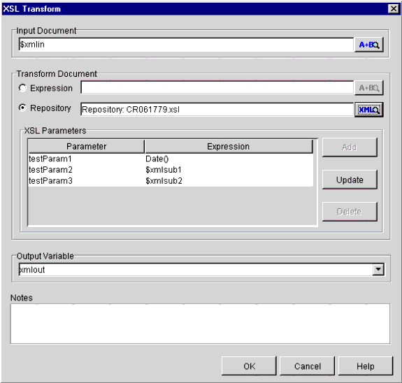Focus the $xmlin input document field
The height and width of the screenshot is (383, 402).
(187, 45)
